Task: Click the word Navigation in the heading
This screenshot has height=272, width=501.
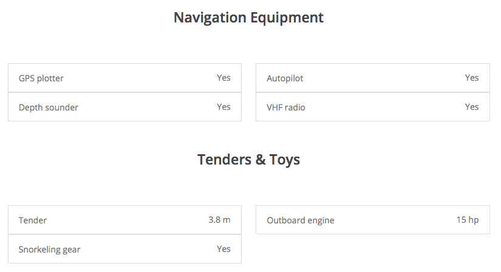Action: 210,18
